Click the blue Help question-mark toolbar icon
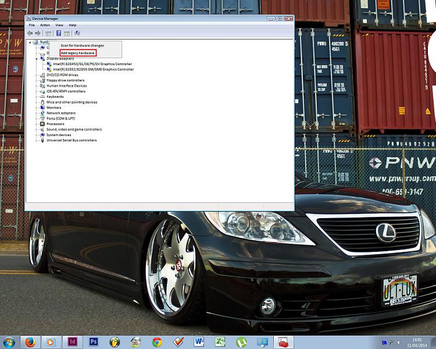This screenshot has width=436, height=349. (59, 33)
